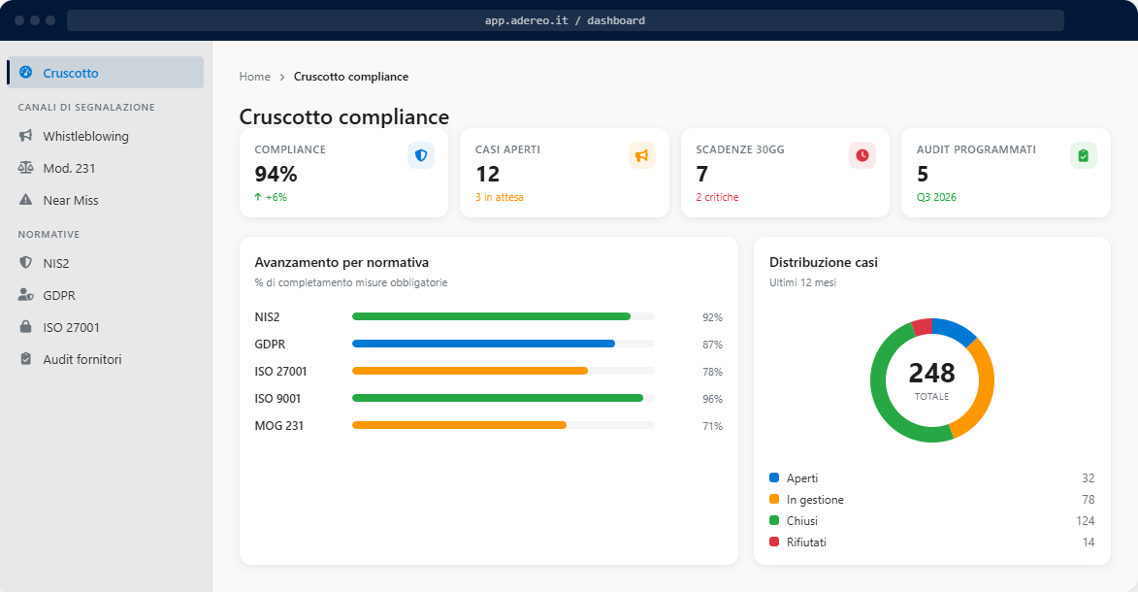The width and height of the screenshot is (1138, 592).
Task: Go to Mod. 231 section
Action: point(105,168)
